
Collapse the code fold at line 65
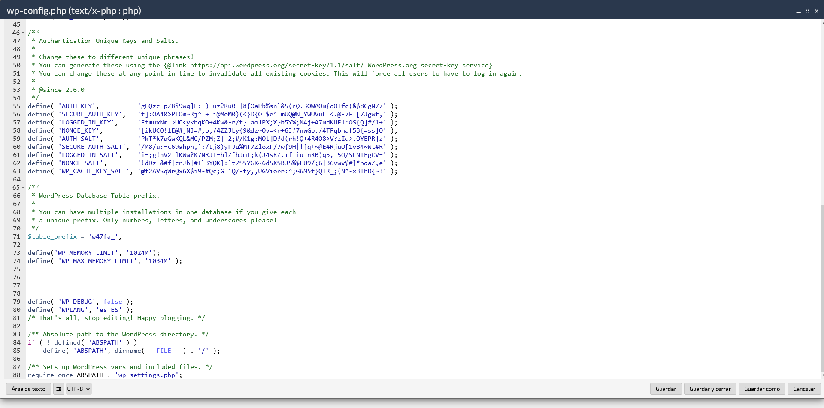23,188
